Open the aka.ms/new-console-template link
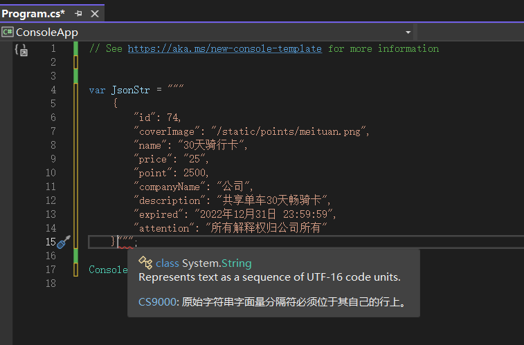This screenshot has width=524, height=345. click(224, 48)
